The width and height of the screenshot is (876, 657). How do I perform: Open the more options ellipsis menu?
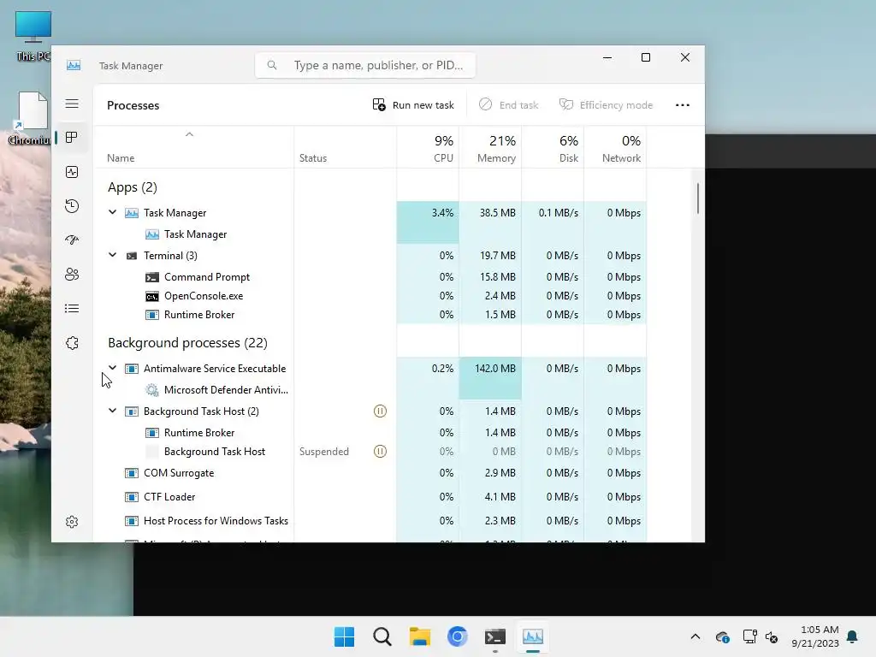(x=682, y=105)
